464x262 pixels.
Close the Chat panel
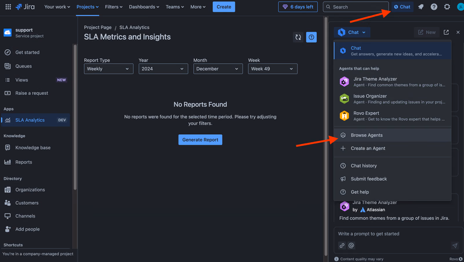click(x=458, y=32)
